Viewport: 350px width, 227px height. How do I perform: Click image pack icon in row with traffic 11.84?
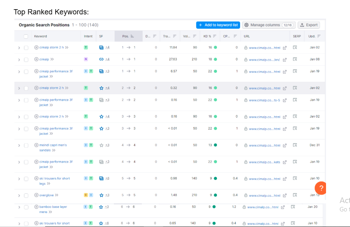coord(101,47)
